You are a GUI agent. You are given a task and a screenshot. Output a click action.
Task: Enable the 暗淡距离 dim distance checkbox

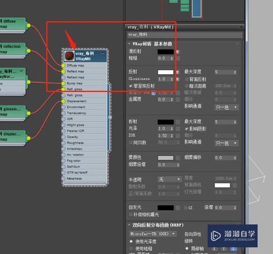tap(187, 86)
